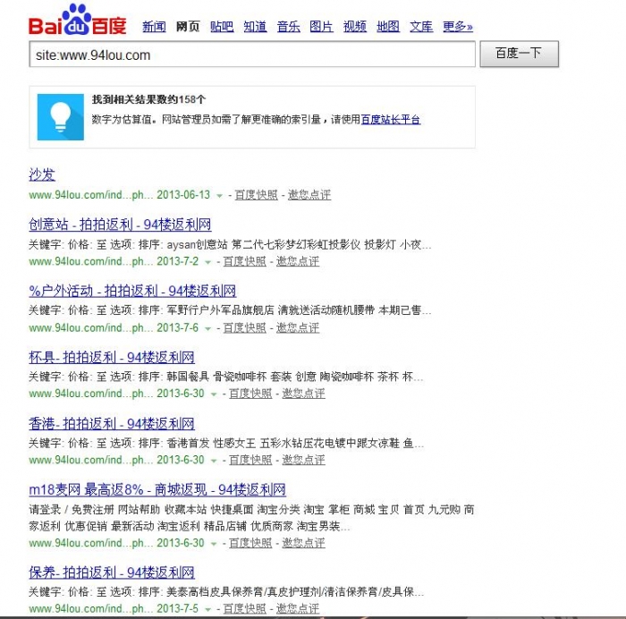Open 百度快照 for 沙发 result
626x619 pixels.
pyautogui.click(x=256, y=195)
